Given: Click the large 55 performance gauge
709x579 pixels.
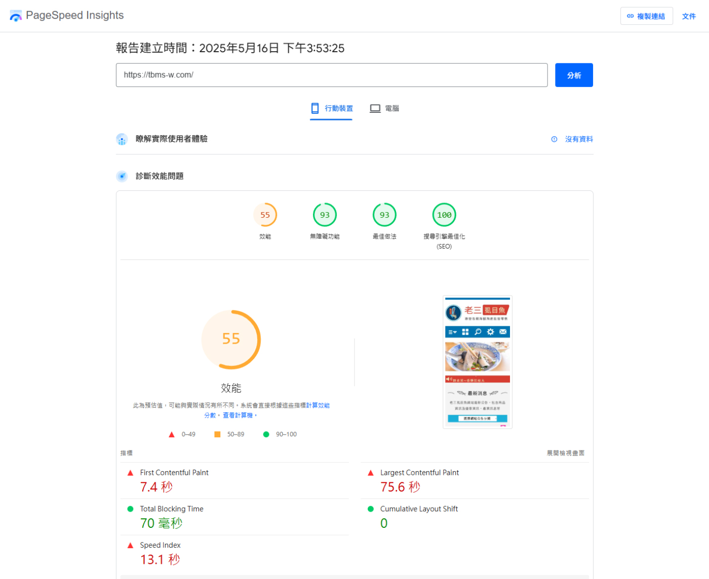Looking at the screenshot, I should 231,339.
